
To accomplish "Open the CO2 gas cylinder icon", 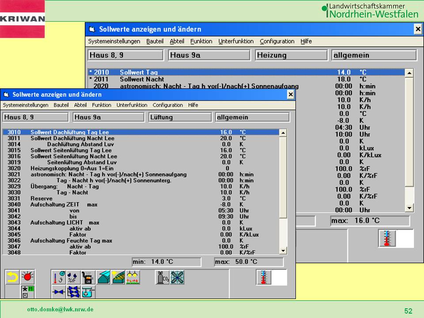I will pyautogui.click(x=162, y=278).
